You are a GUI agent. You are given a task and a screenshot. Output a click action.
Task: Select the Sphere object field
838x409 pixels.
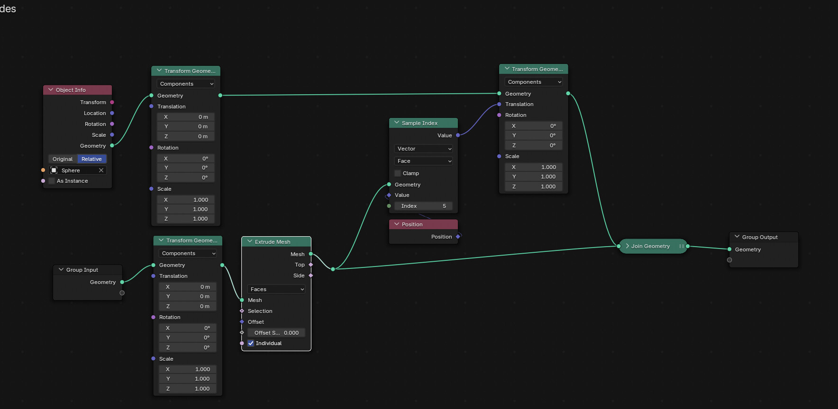click(x=78, y=170)
